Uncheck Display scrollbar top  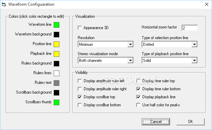80,97
